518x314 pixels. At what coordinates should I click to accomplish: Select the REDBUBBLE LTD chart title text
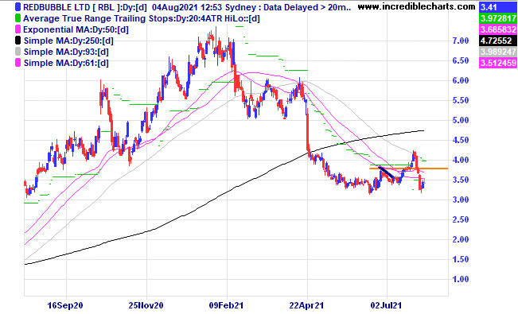coord(187,7)
